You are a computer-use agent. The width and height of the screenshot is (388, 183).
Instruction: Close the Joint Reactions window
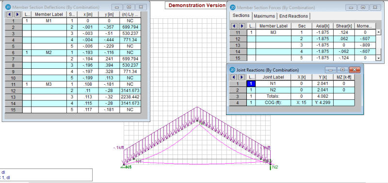click(x=354, y=70)
